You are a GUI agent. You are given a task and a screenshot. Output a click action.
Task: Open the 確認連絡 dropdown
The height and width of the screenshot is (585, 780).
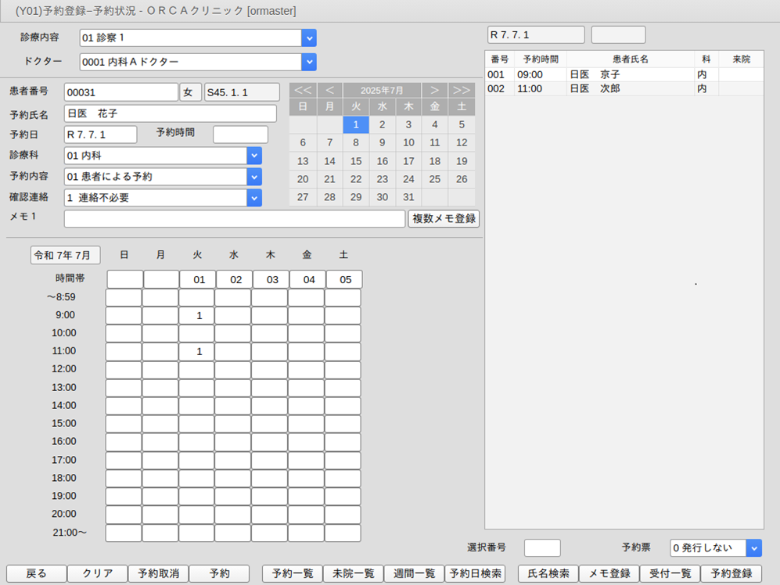point(254,198)
